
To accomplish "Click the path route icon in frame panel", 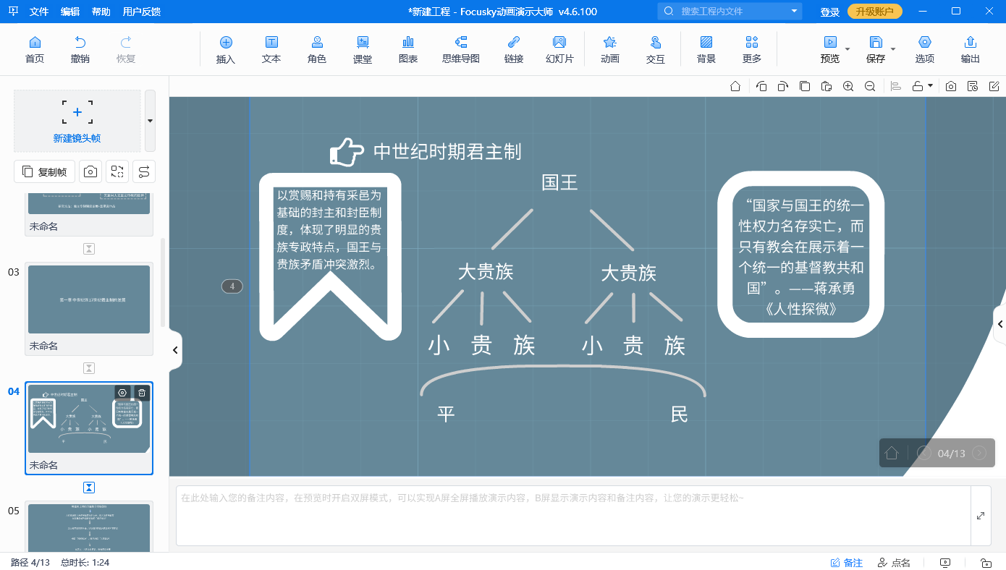I will point(143,171).
